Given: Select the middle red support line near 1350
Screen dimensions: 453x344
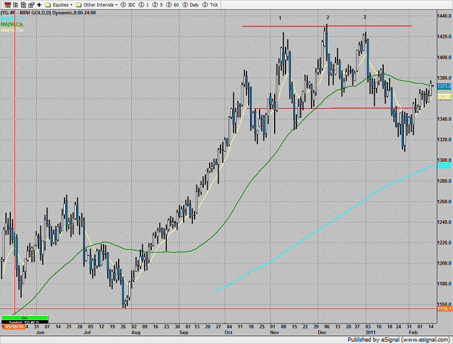Looking at the screenshot, I should 330,108.
